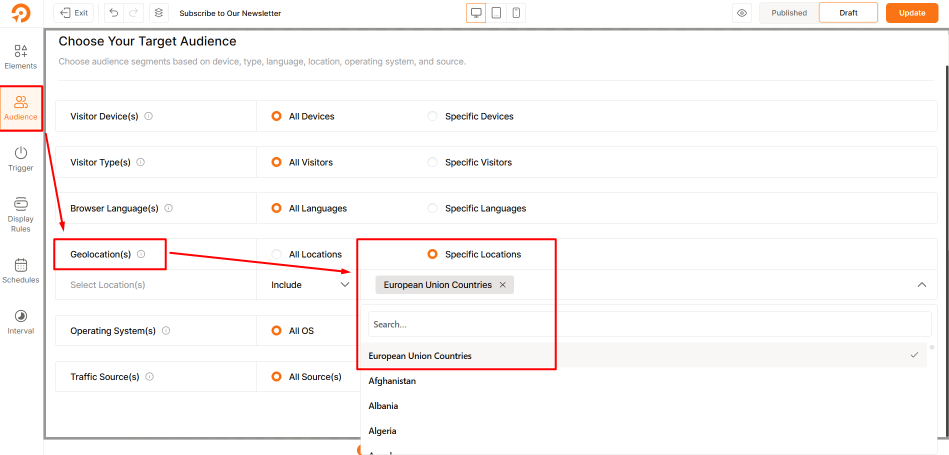Viewport: 949px width, 455px height.
Task: Click the Poptin logo icon
Action: pyautogui.click(x=21, y=13)
